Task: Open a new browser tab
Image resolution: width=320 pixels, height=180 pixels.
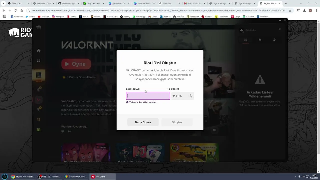Action: click(x=286, y=3)
